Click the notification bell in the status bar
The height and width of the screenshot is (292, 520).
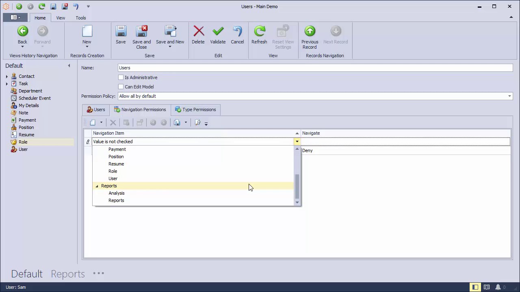pos(498,287)
